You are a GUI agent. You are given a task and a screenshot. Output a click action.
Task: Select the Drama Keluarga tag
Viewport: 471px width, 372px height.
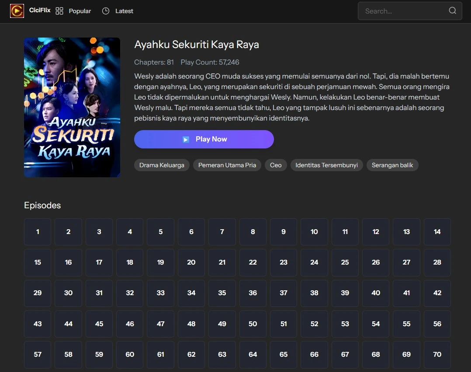coord(162,165)
